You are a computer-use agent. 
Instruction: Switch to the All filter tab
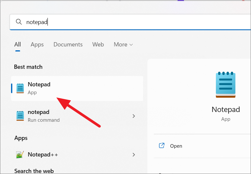[18, 44]
